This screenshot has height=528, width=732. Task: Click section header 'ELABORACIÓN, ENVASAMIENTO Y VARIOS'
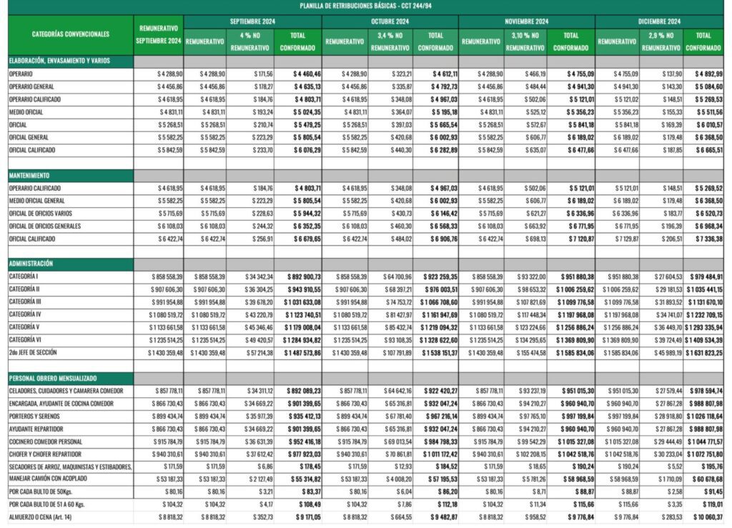tap(59, 61)
